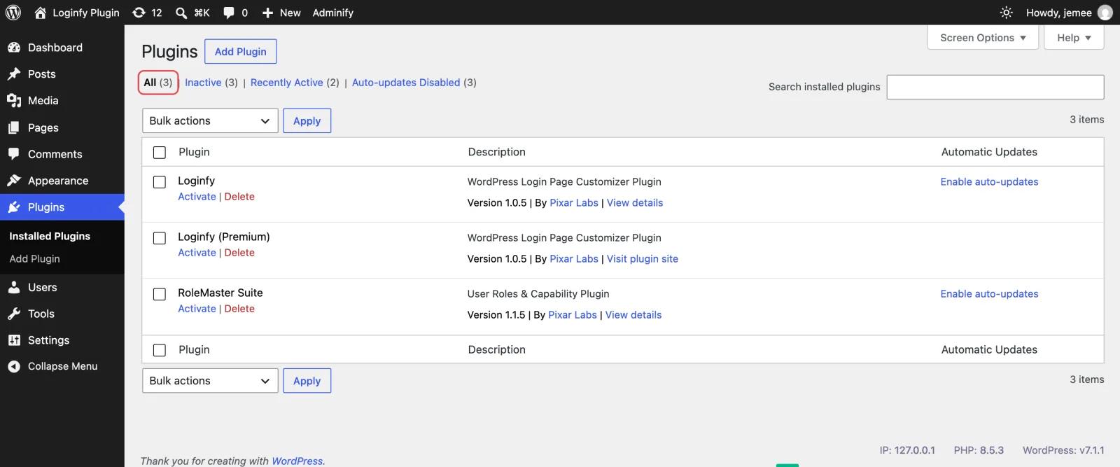The height and width of the screenshot is (467, 1120).
Task: Select the All (3) filter
Action: pos(158,83)
